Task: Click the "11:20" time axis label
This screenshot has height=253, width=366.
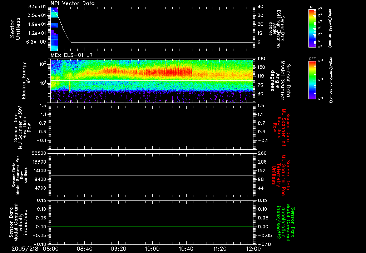Action: click(x=219, y=249)
